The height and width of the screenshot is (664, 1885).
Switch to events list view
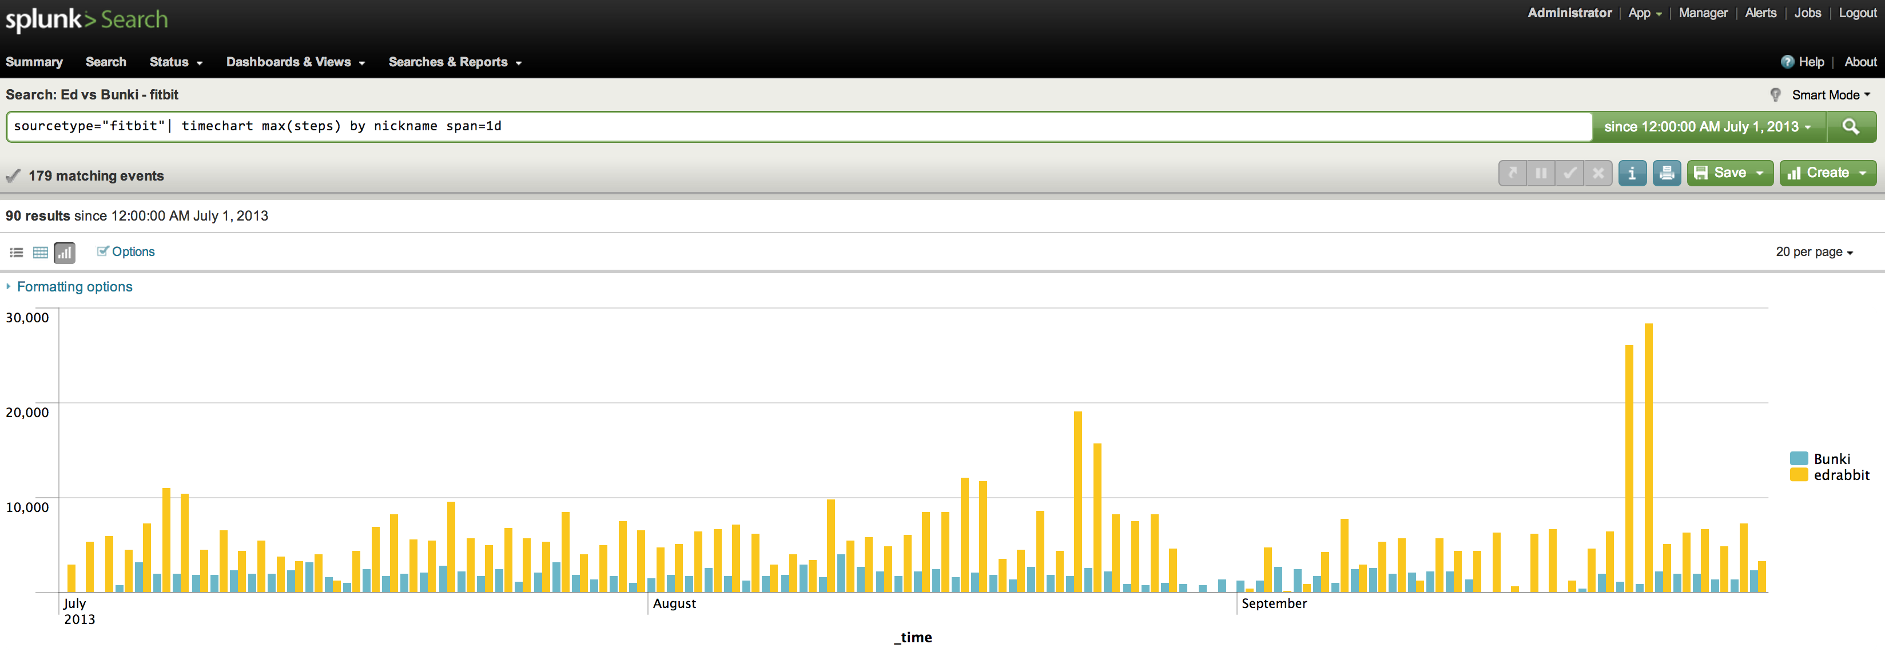coord(16,253)
